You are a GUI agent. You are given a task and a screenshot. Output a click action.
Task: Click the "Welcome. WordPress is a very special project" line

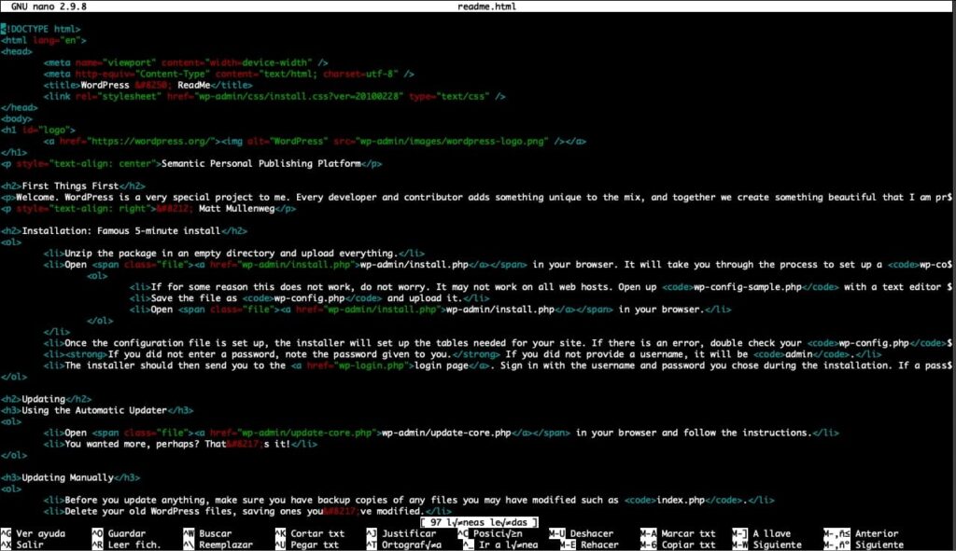pyautogui.click(x=476, y=198)
